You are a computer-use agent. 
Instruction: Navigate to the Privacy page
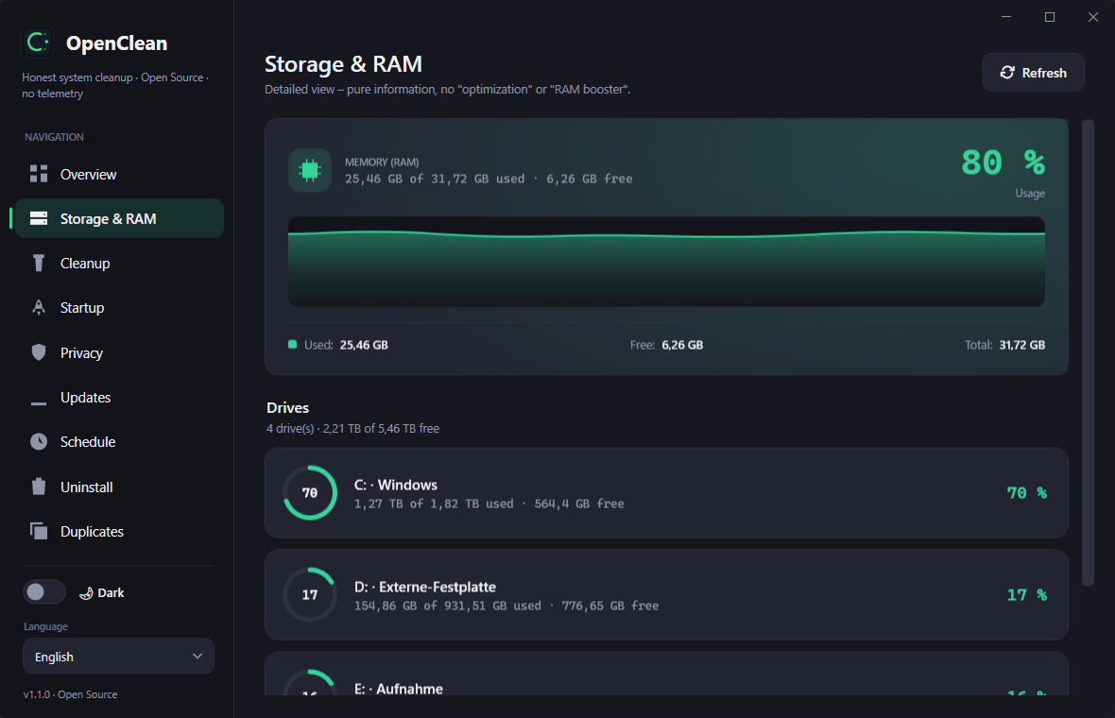[x=119, y=352]
